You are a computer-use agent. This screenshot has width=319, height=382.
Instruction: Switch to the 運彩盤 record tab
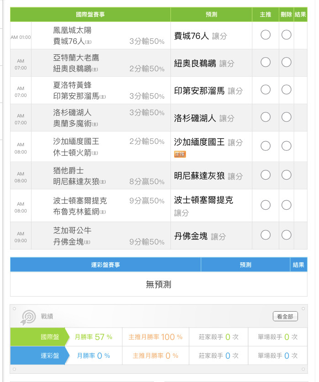[x=40, y=355]
